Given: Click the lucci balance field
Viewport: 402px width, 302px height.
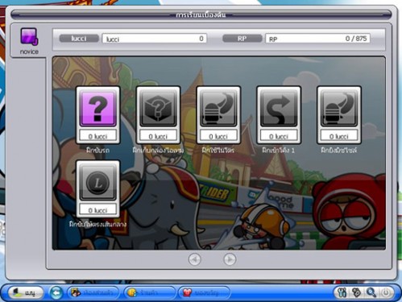Looking at the screenshot, I should point(154,39).
